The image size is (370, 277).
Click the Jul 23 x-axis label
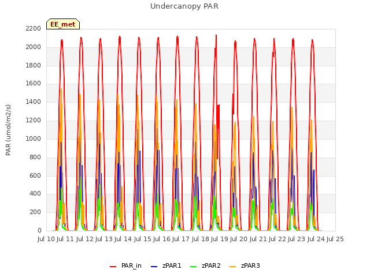[297, 239]
